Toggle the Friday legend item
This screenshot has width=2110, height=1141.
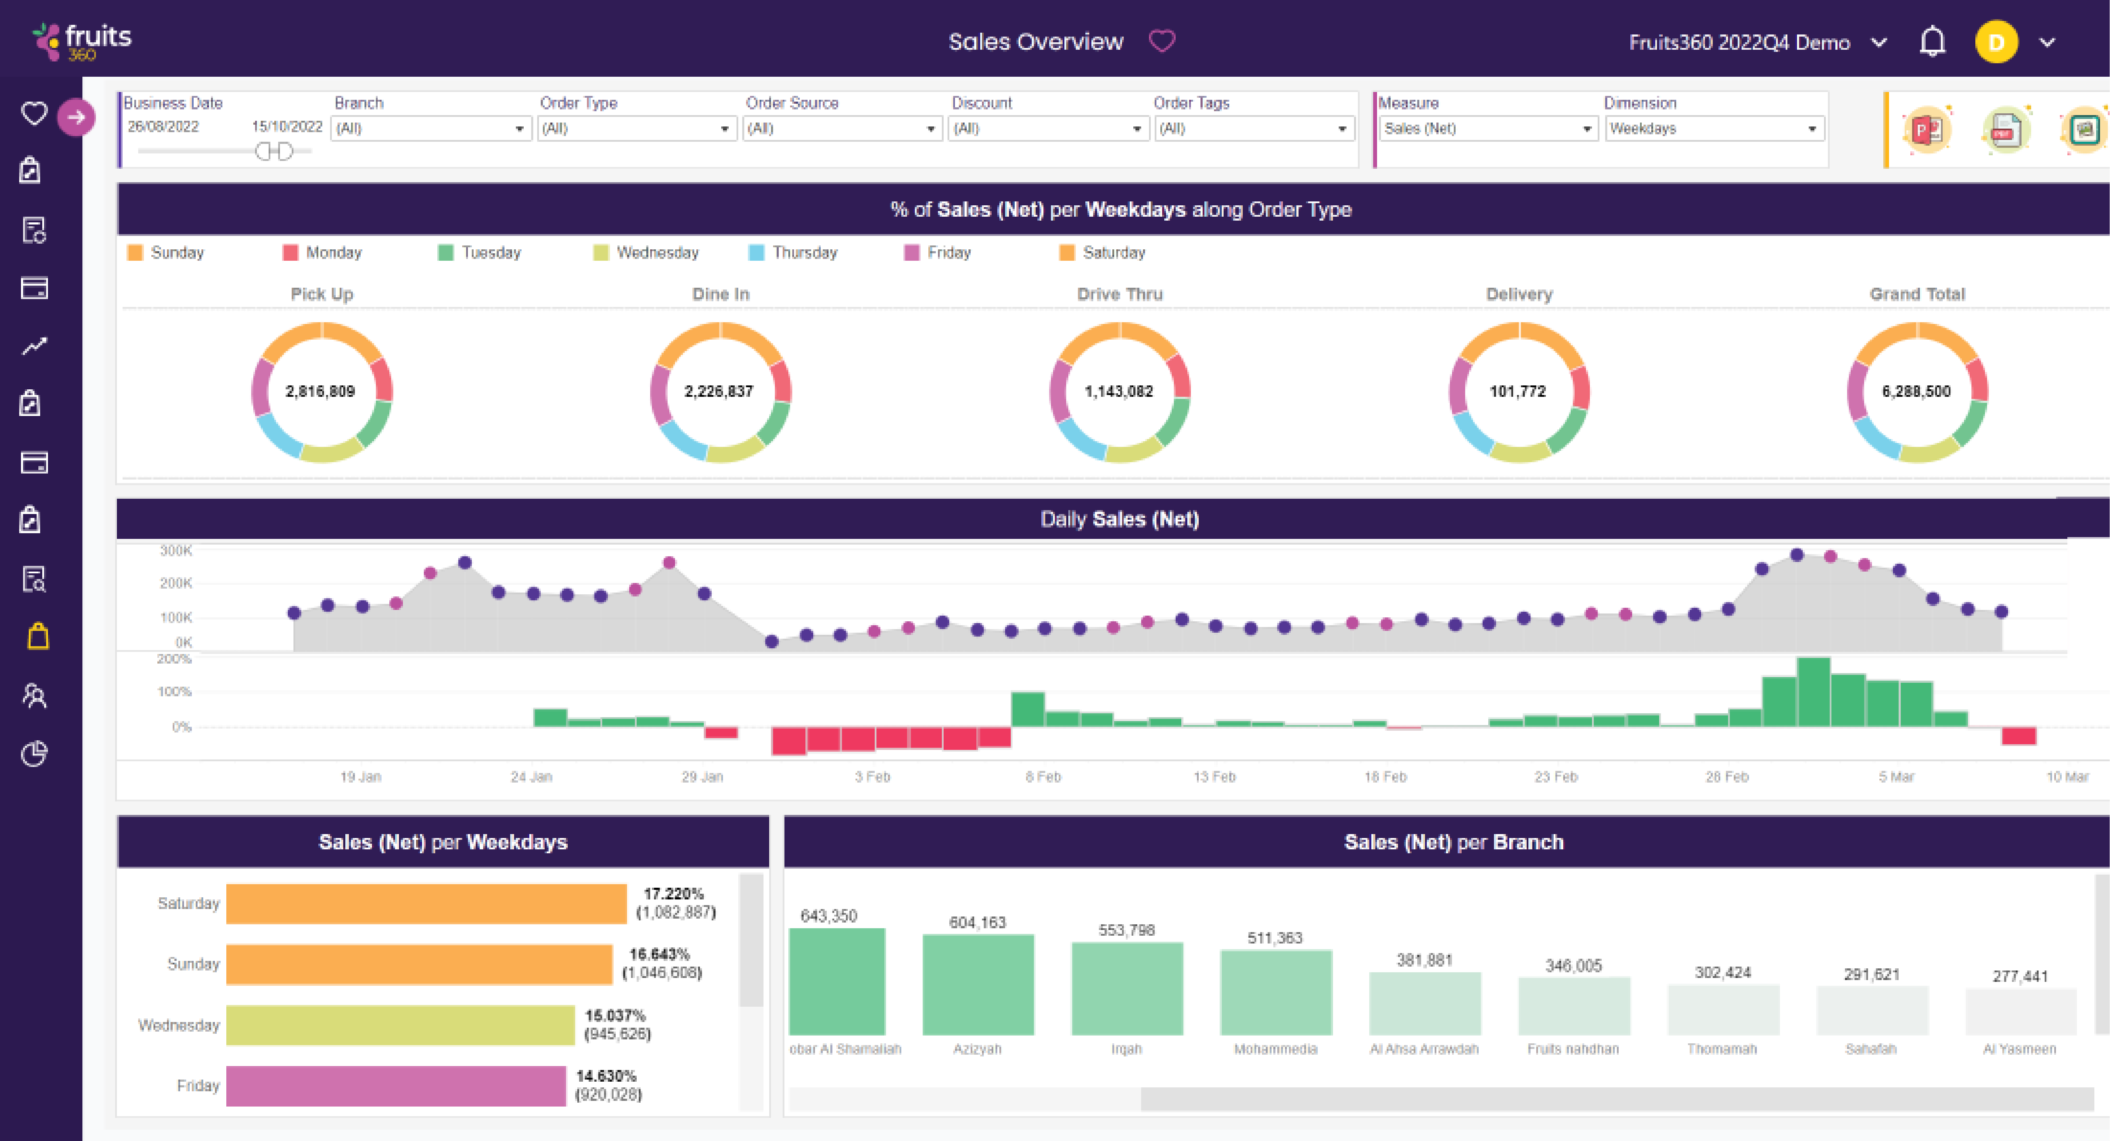pos(937,252)
